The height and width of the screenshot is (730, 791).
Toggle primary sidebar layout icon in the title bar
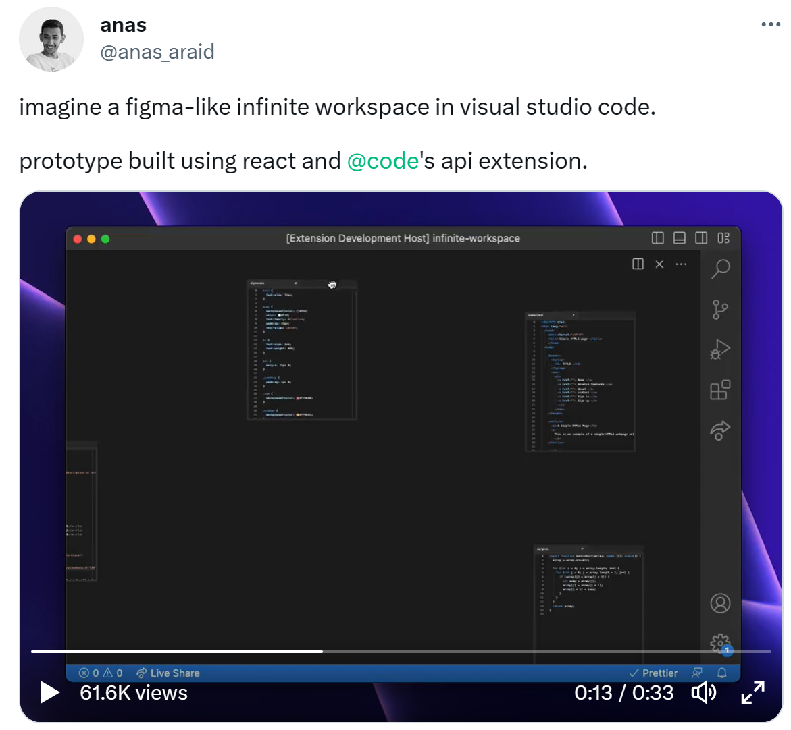click(658, 237)
